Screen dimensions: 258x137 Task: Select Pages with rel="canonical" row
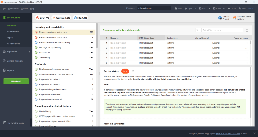coord(64,99)
